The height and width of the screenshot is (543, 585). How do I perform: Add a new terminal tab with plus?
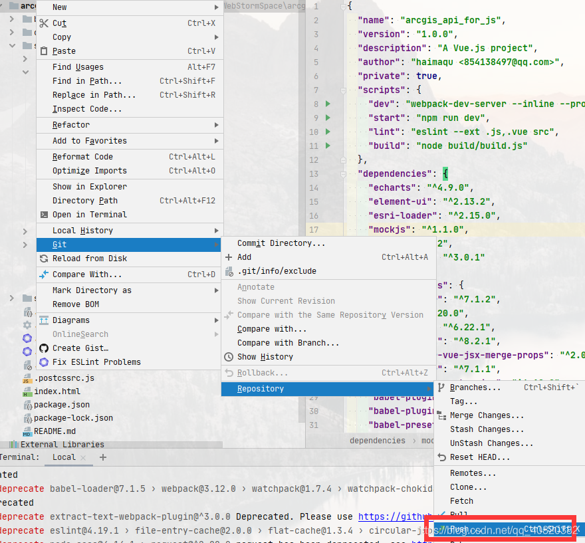tap(103, 457)
